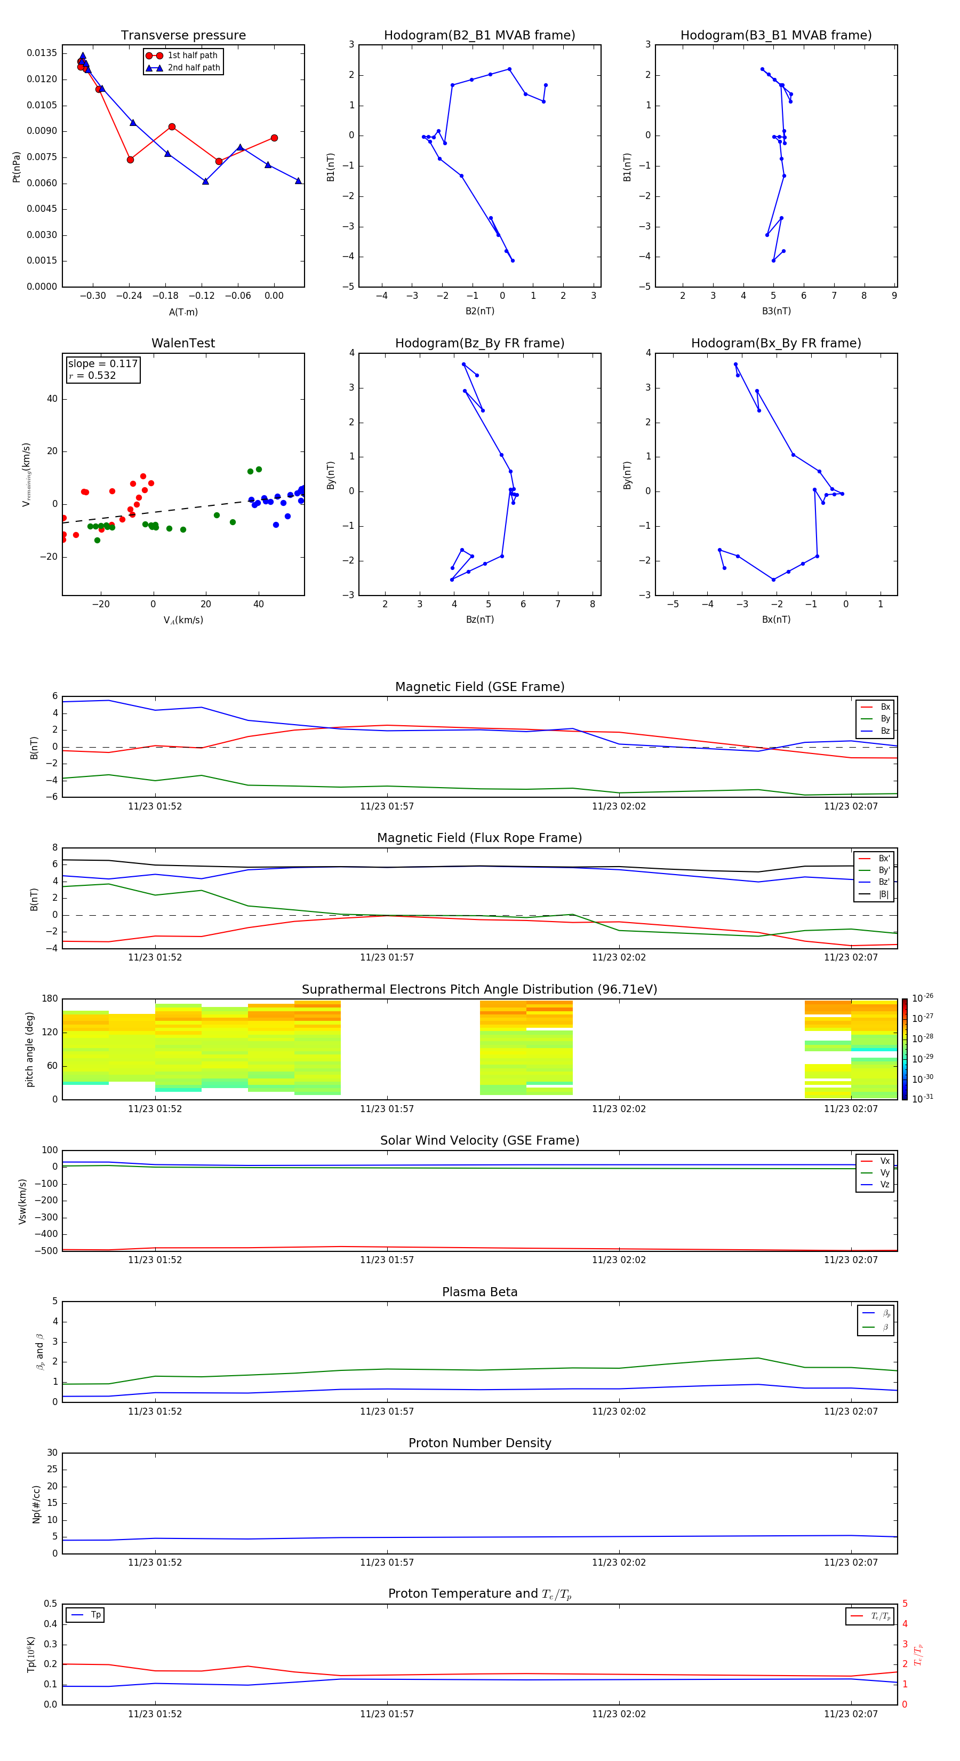Click 'Magnetic Field (GSE Frame)' title

[x=479, y=687]
